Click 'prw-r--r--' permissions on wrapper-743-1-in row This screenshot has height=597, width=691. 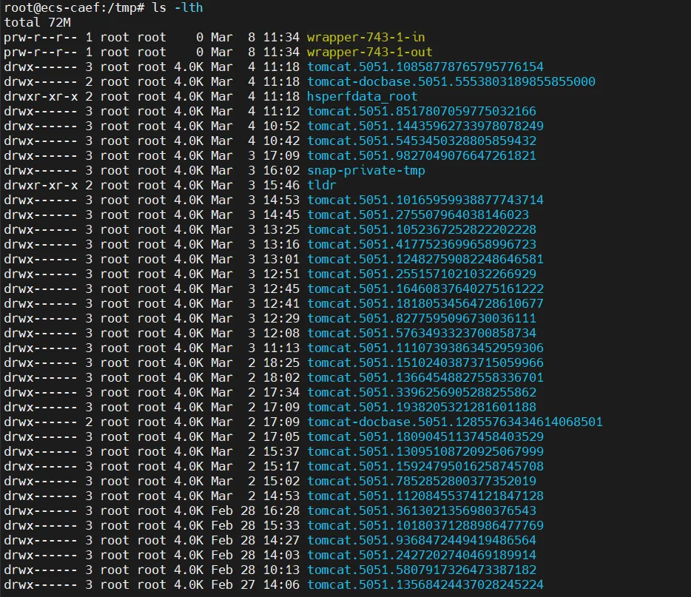(x=41, y=38)
